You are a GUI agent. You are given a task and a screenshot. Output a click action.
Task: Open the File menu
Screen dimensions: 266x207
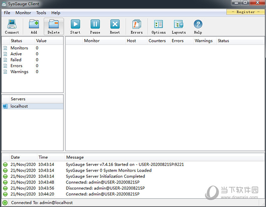pos(7,13)
